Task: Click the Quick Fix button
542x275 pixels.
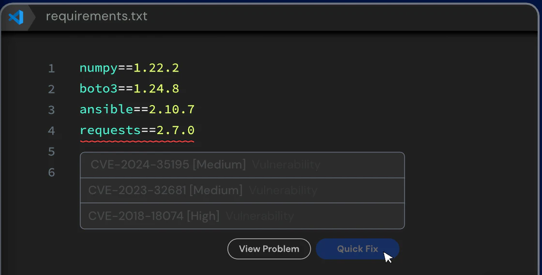Action: click(x=358, y=249)
